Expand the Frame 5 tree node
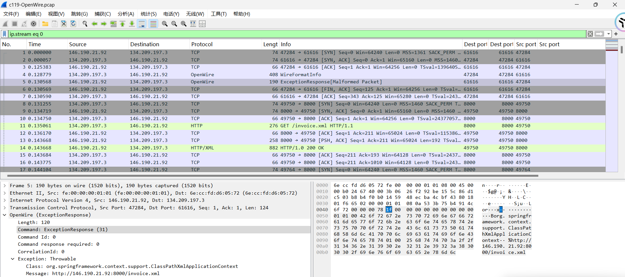Viewport: 625px width, 277px height. (5, 186)
